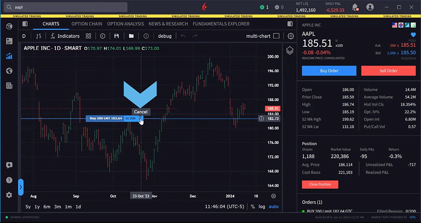Image resolution: width=421 pixels, height=223 pixels.
Task: Open the chart layers stack icon
Action: point(290,50)
